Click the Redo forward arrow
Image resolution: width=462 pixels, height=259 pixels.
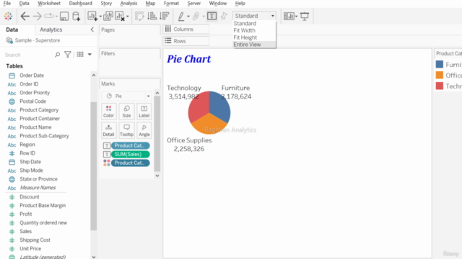[x=37, y=16]
